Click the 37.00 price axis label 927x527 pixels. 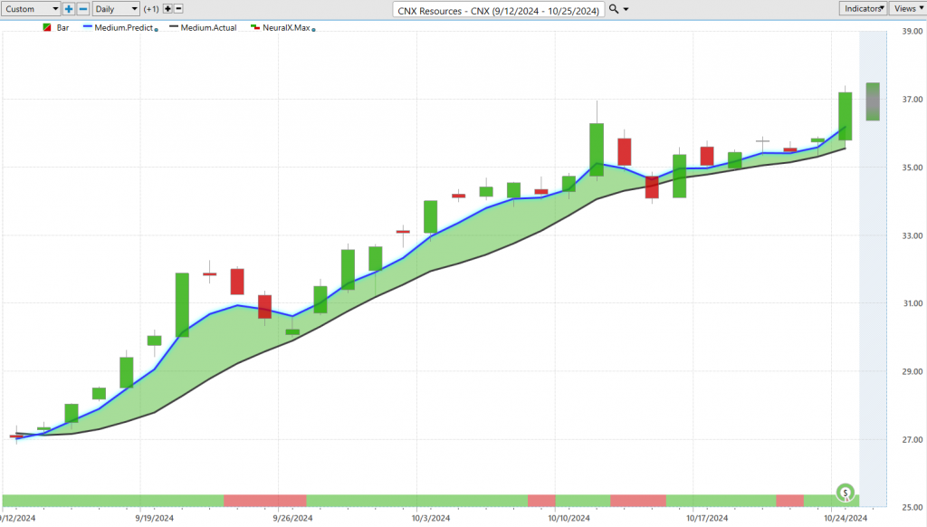(x=913, y=100)
